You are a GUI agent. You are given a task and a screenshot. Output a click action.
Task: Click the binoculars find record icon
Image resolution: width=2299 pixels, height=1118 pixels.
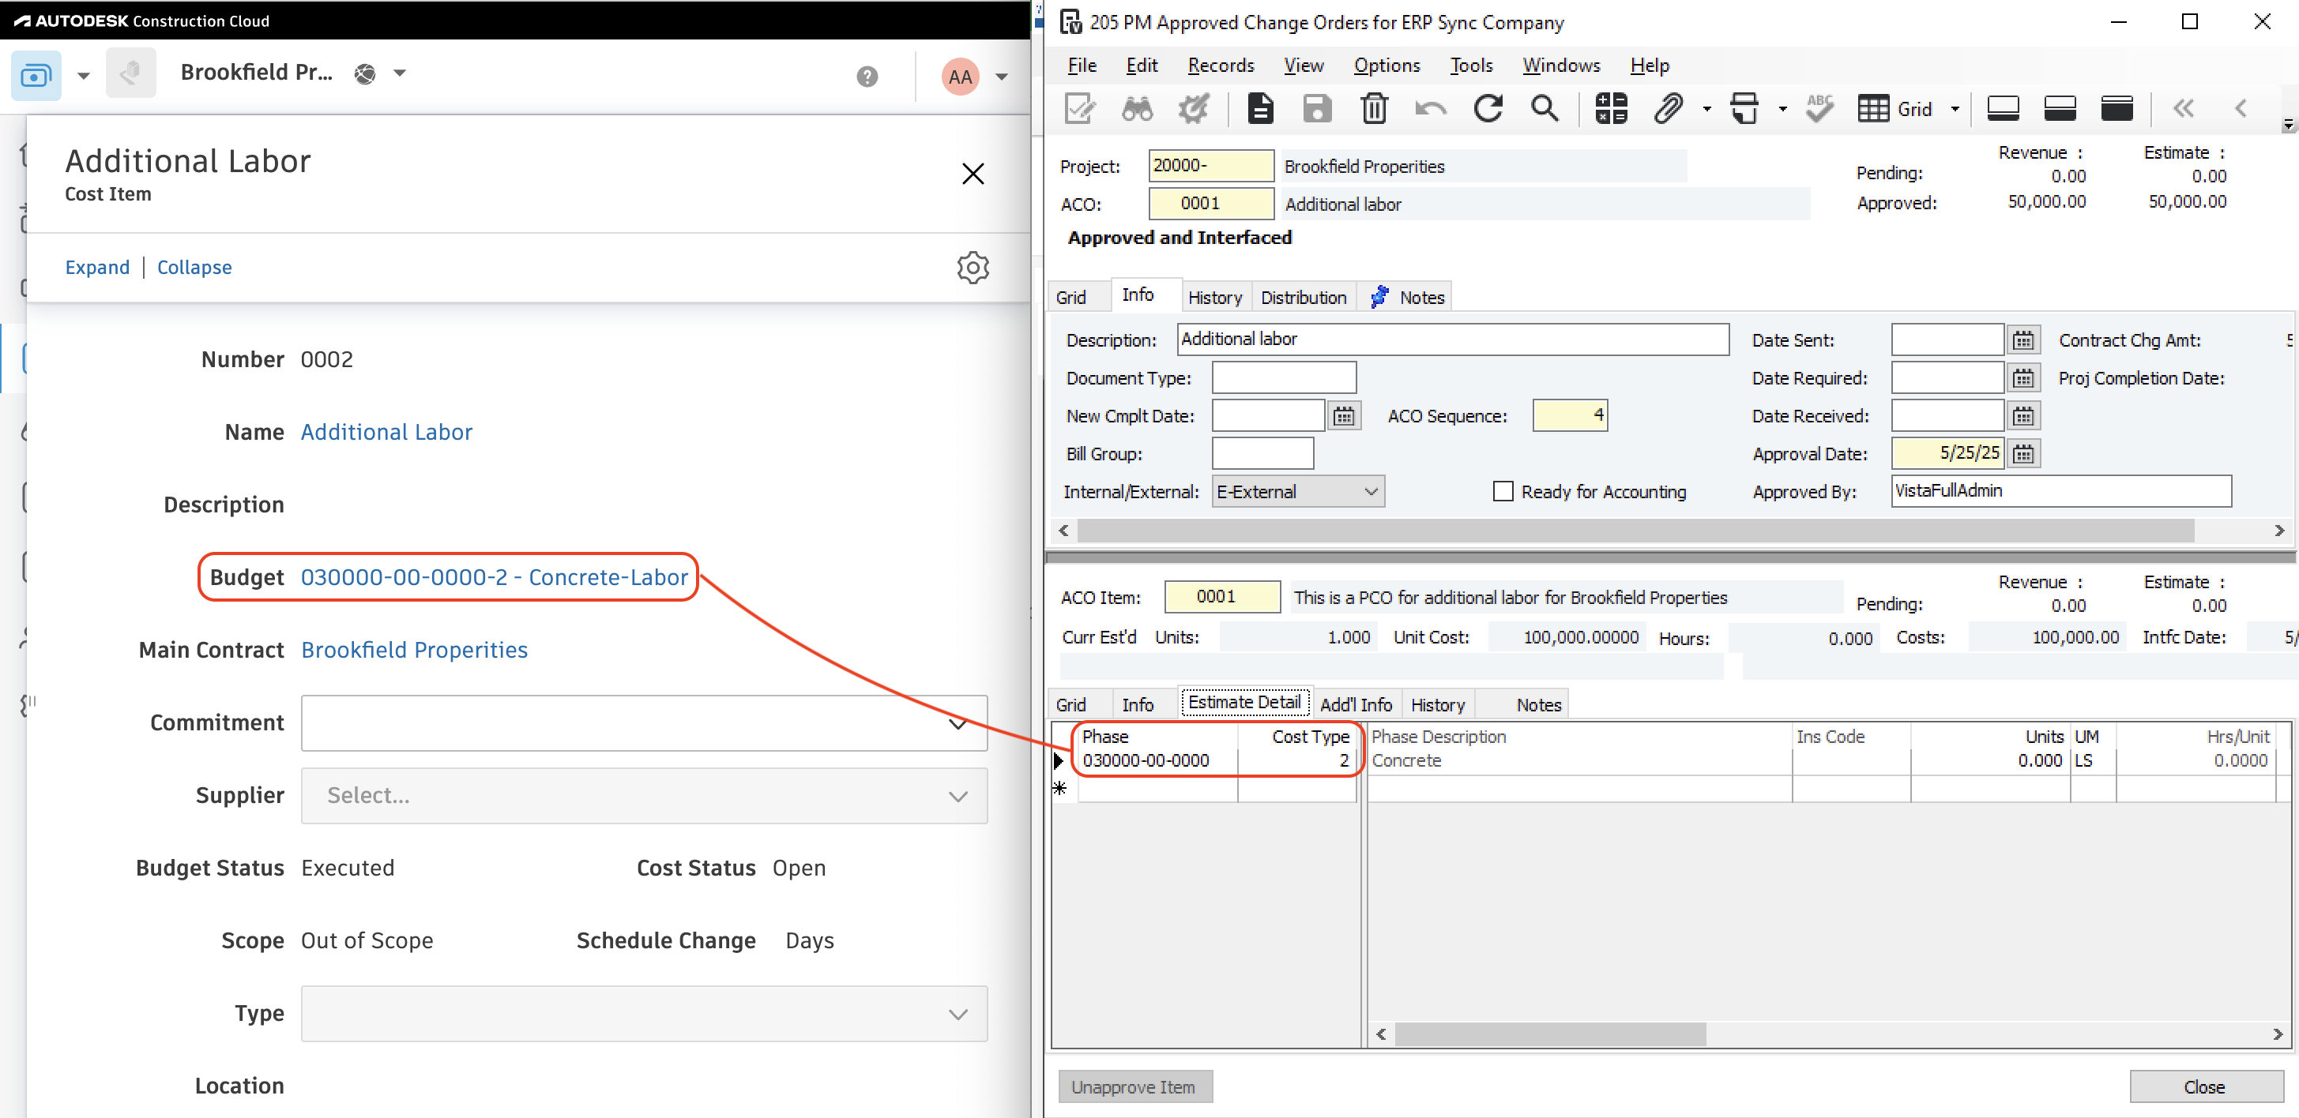pyautogui.click(x=1137, y=109)
